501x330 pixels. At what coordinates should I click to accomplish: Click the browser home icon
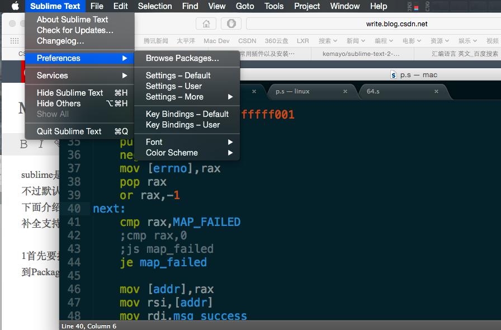pos(206,23)
